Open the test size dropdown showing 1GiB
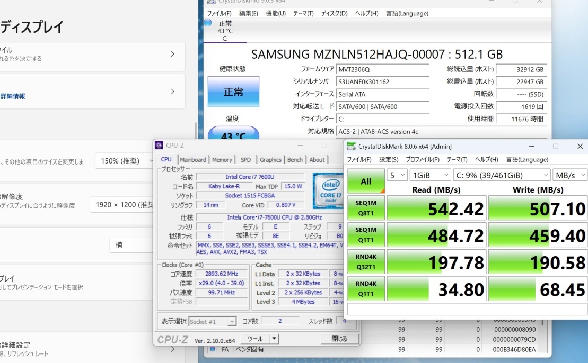Image resolution: width=588 pixels, height=363 pixels. click(430, 175)
